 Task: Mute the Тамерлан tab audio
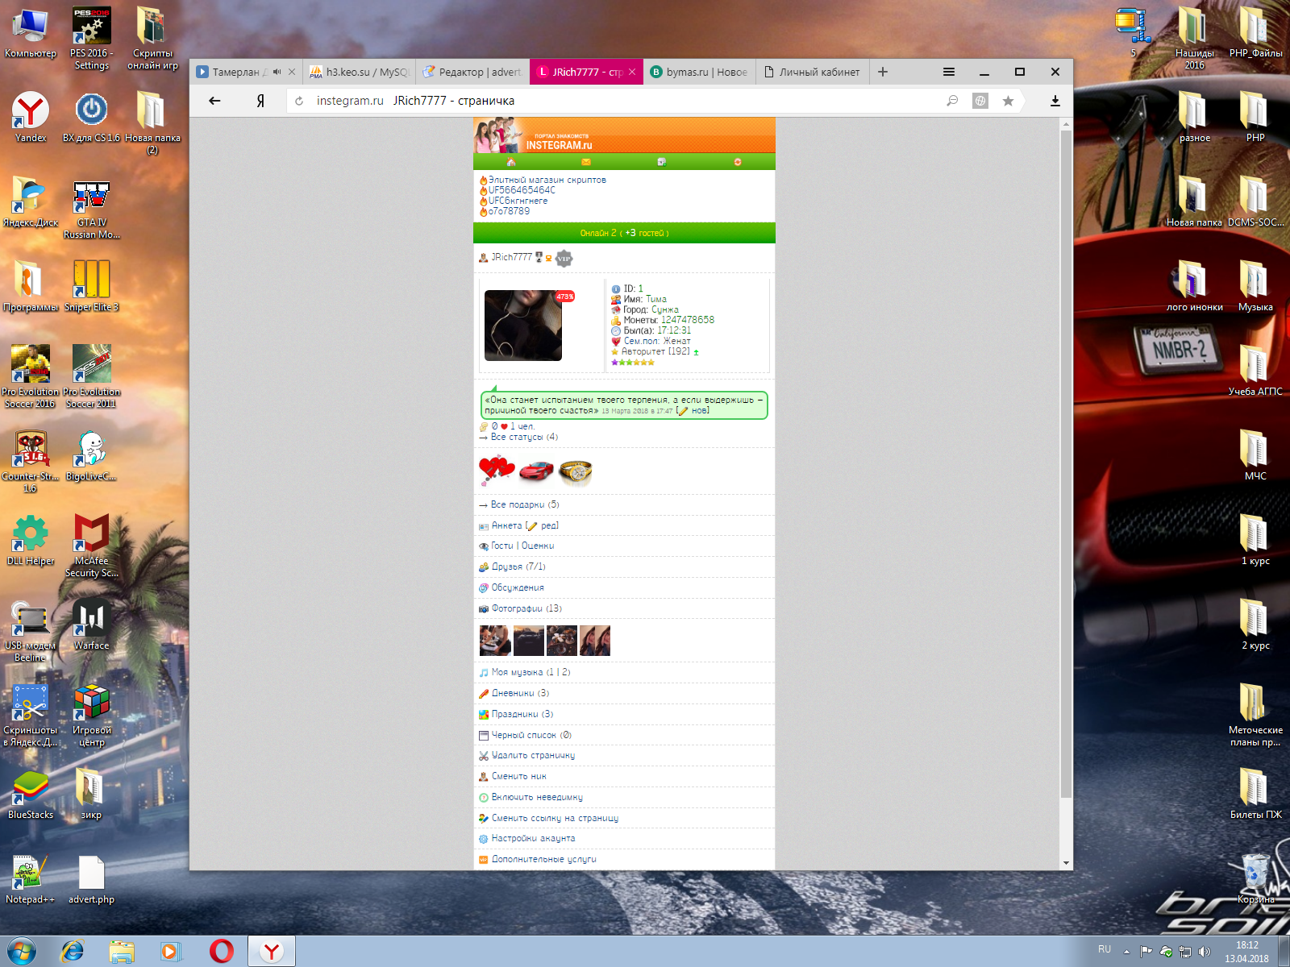coord(277,72)
